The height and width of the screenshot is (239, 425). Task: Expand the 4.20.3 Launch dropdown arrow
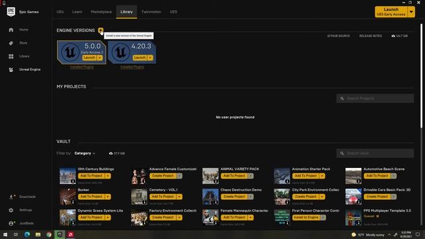(x=150, y=58)
